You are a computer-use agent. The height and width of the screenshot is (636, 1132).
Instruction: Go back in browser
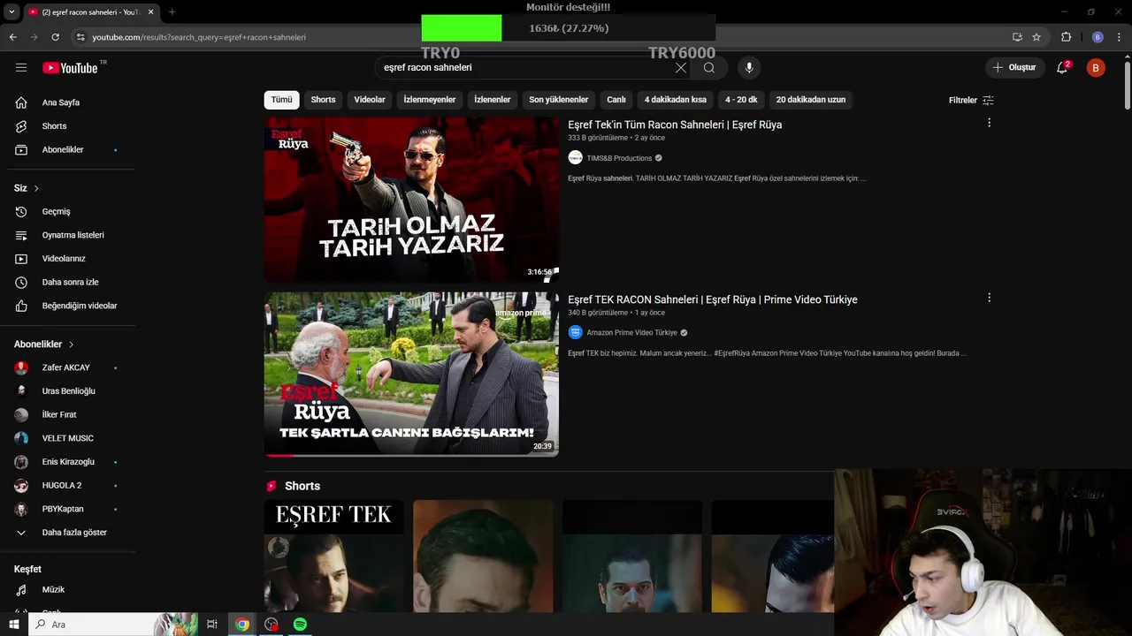[12, 37]
